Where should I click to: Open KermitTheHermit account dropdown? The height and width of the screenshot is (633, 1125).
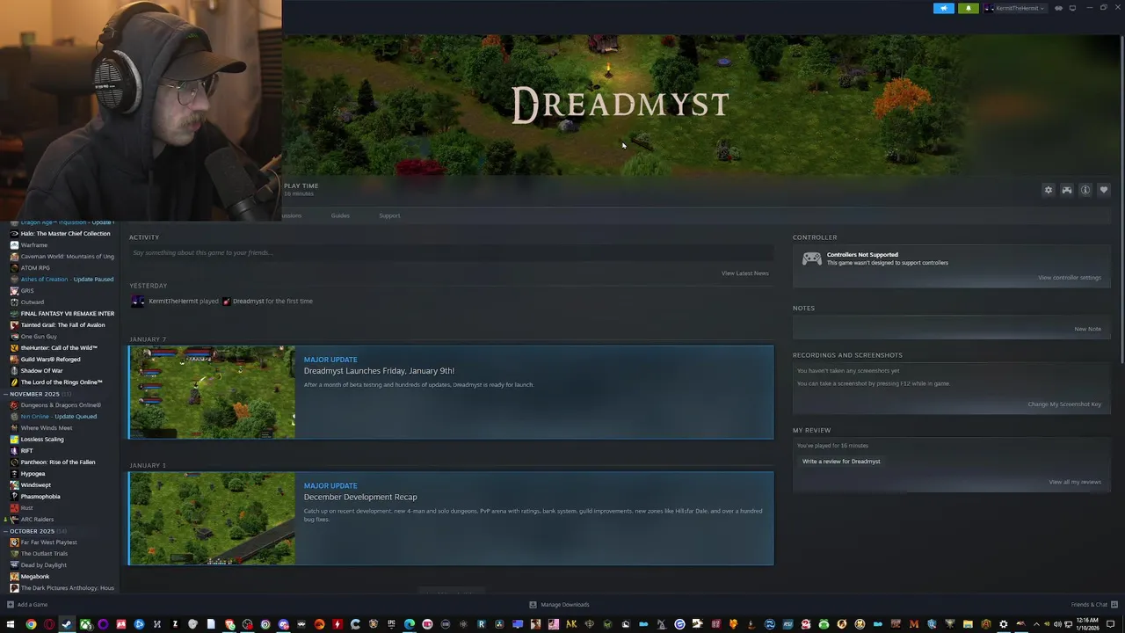1015,8
